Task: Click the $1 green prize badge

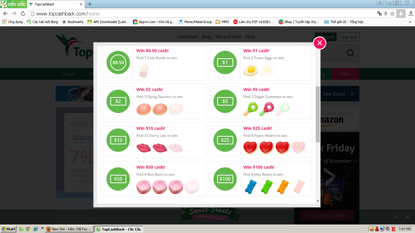Action: click(x=225, y=62)
